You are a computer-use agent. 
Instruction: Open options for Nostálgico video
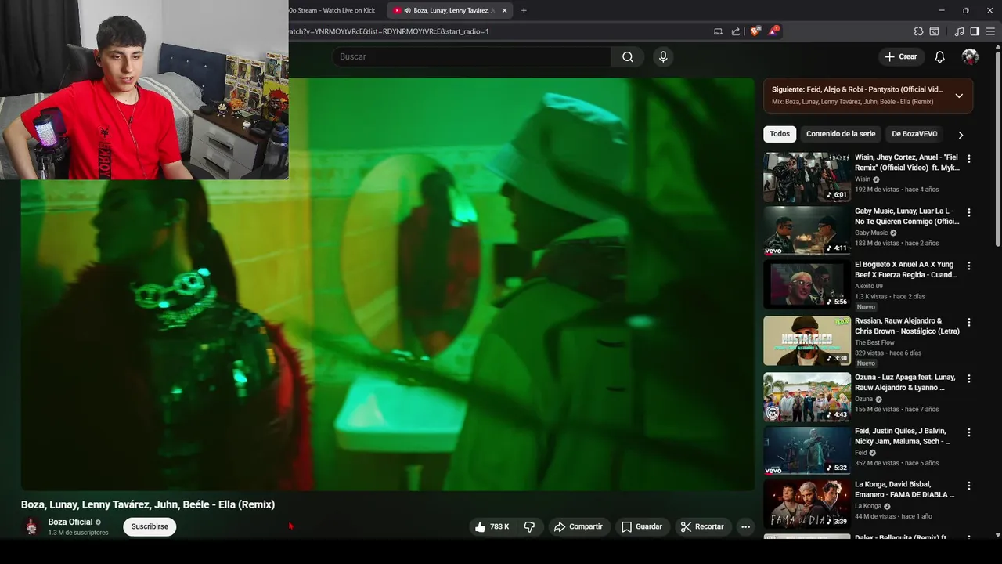pos(969,322)
